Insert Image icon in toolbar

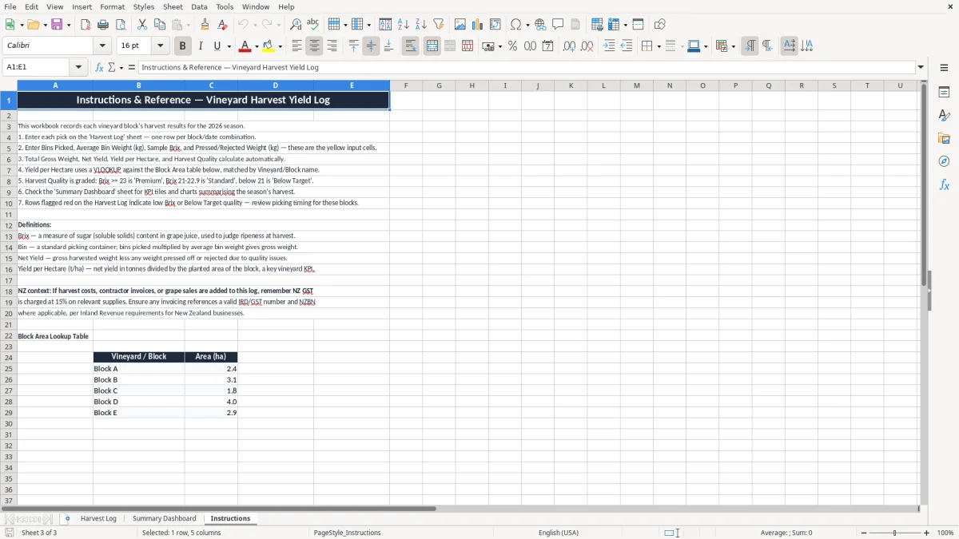point(460,25)
